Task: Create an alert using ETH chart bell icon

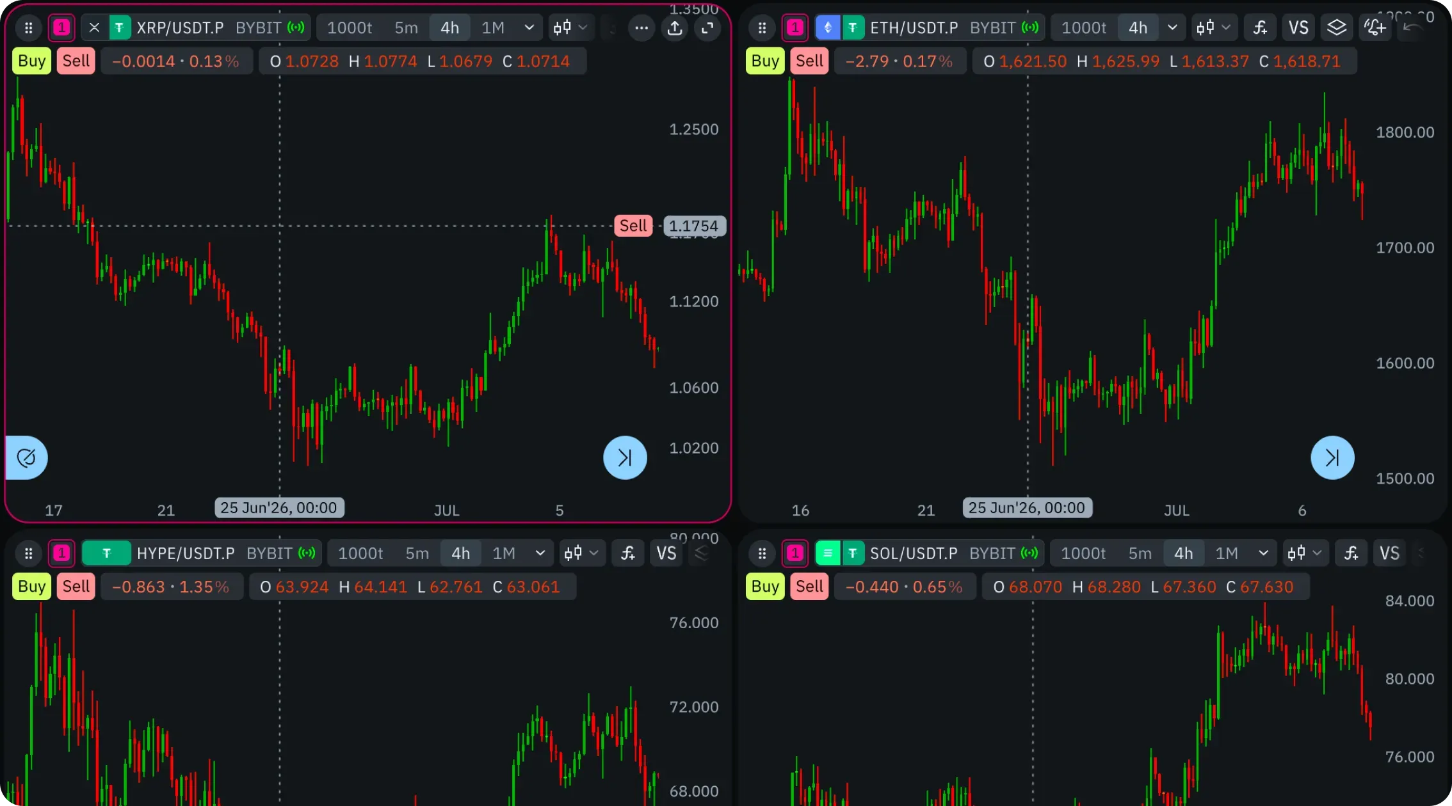Action: (x=1375, y=28)
